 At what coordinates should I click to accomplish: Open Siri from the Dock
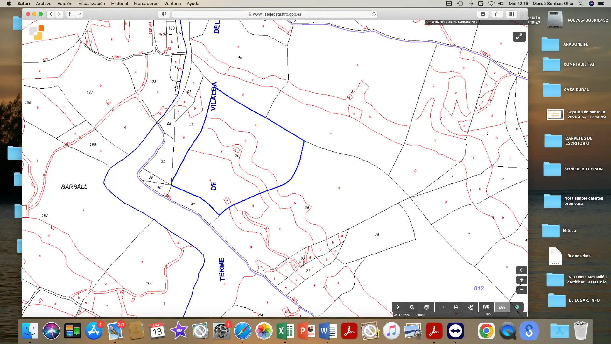pos(51,331)
